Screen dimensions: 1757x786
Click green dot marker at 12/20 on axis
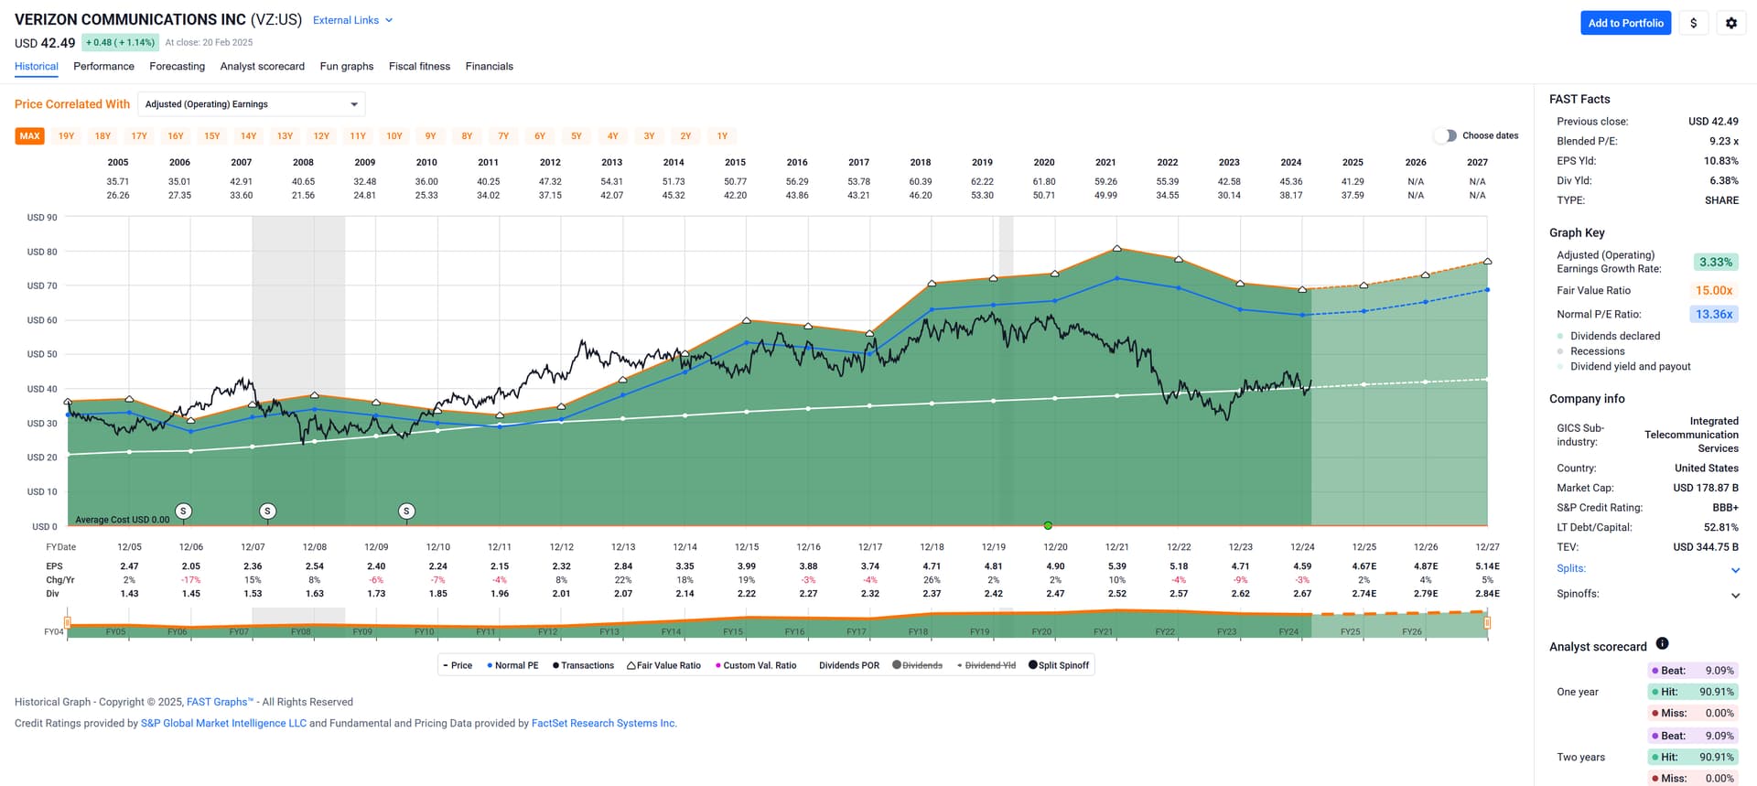[x=1048, y=525]
